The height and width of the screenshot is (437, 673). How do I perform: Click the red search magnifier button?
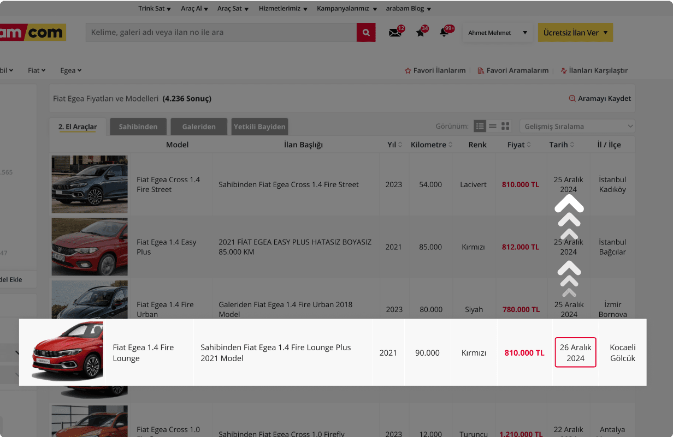(366, 33)
